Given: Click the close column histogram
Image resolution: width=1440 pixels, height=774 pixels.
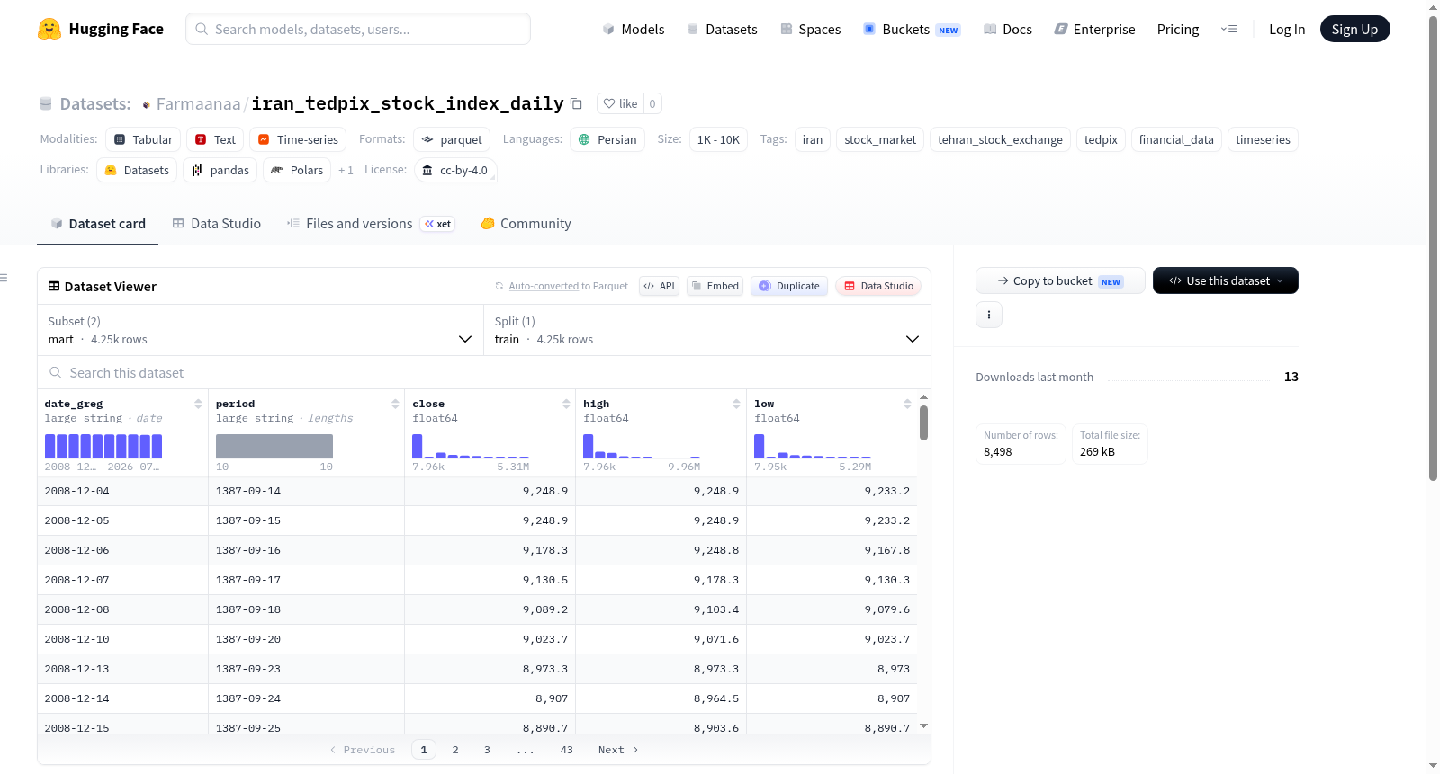Looking at the screenshot, I should [x=471, y=446].
